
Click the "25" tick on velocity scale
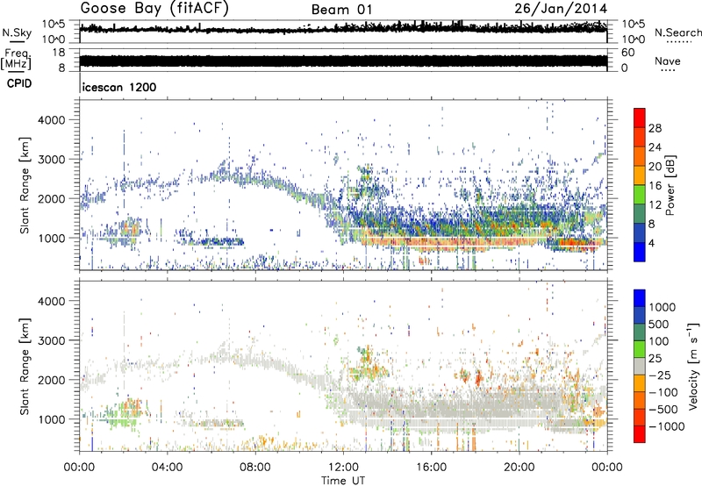coord(655,359)
